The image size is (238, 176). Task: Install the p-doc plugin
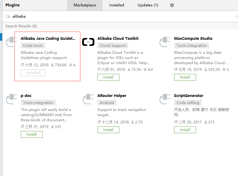click(32, 134)
